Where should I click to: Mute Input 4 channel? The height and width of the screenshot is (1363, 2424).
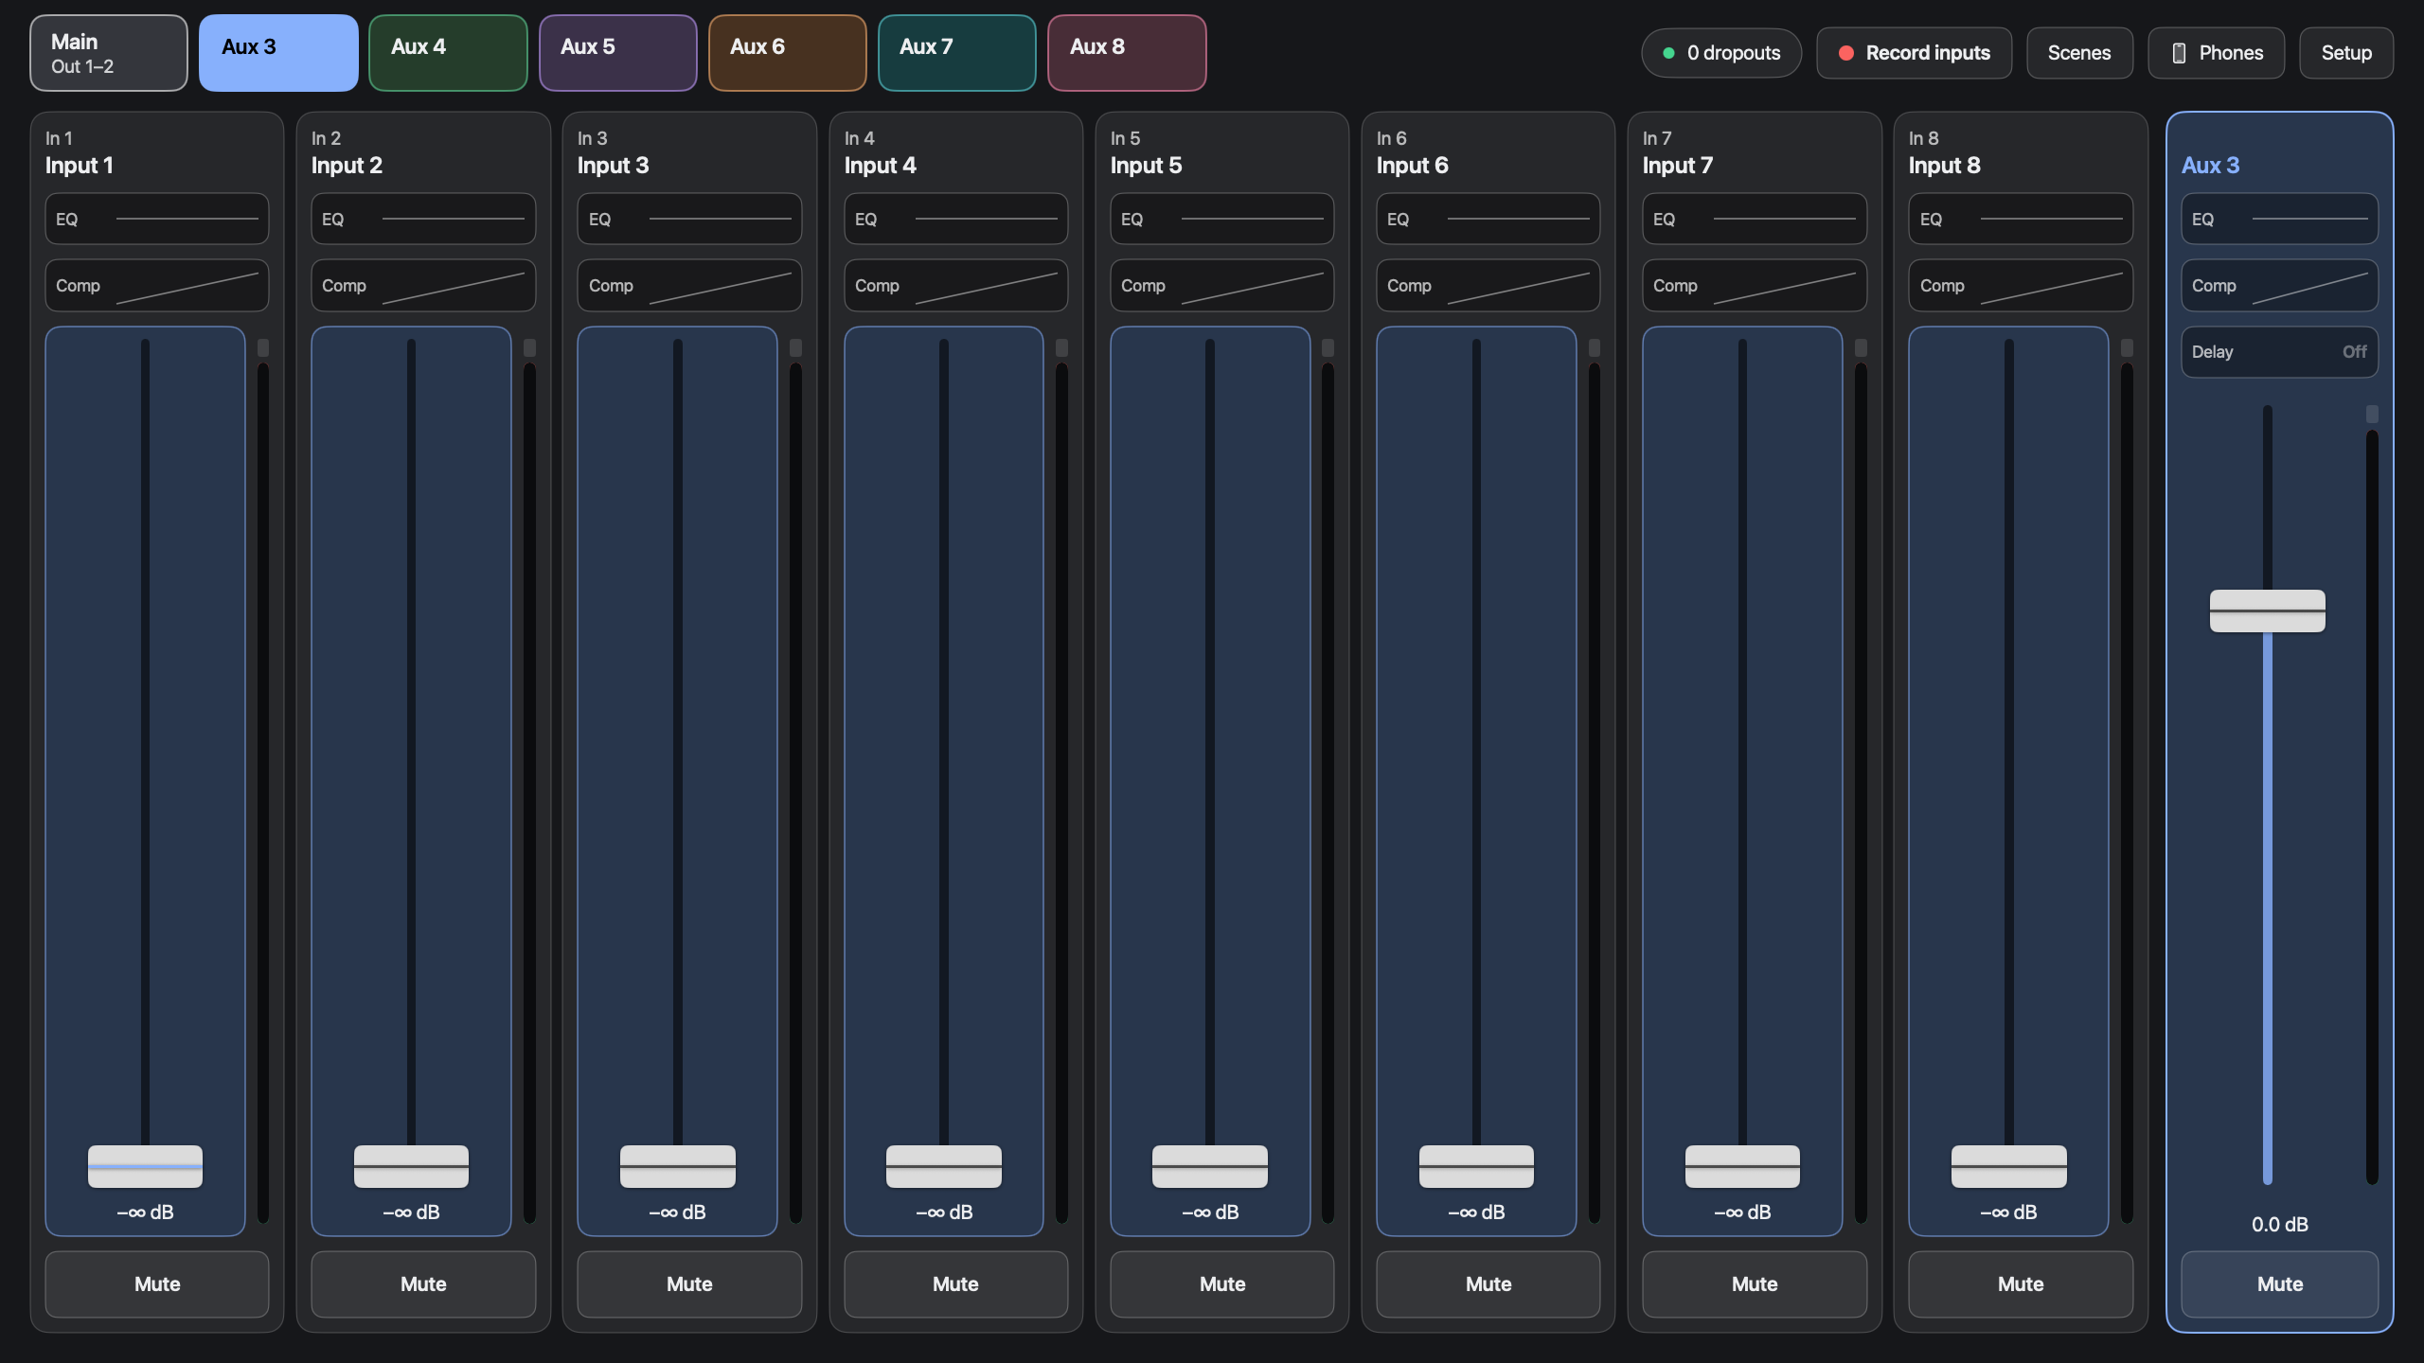955,1283
